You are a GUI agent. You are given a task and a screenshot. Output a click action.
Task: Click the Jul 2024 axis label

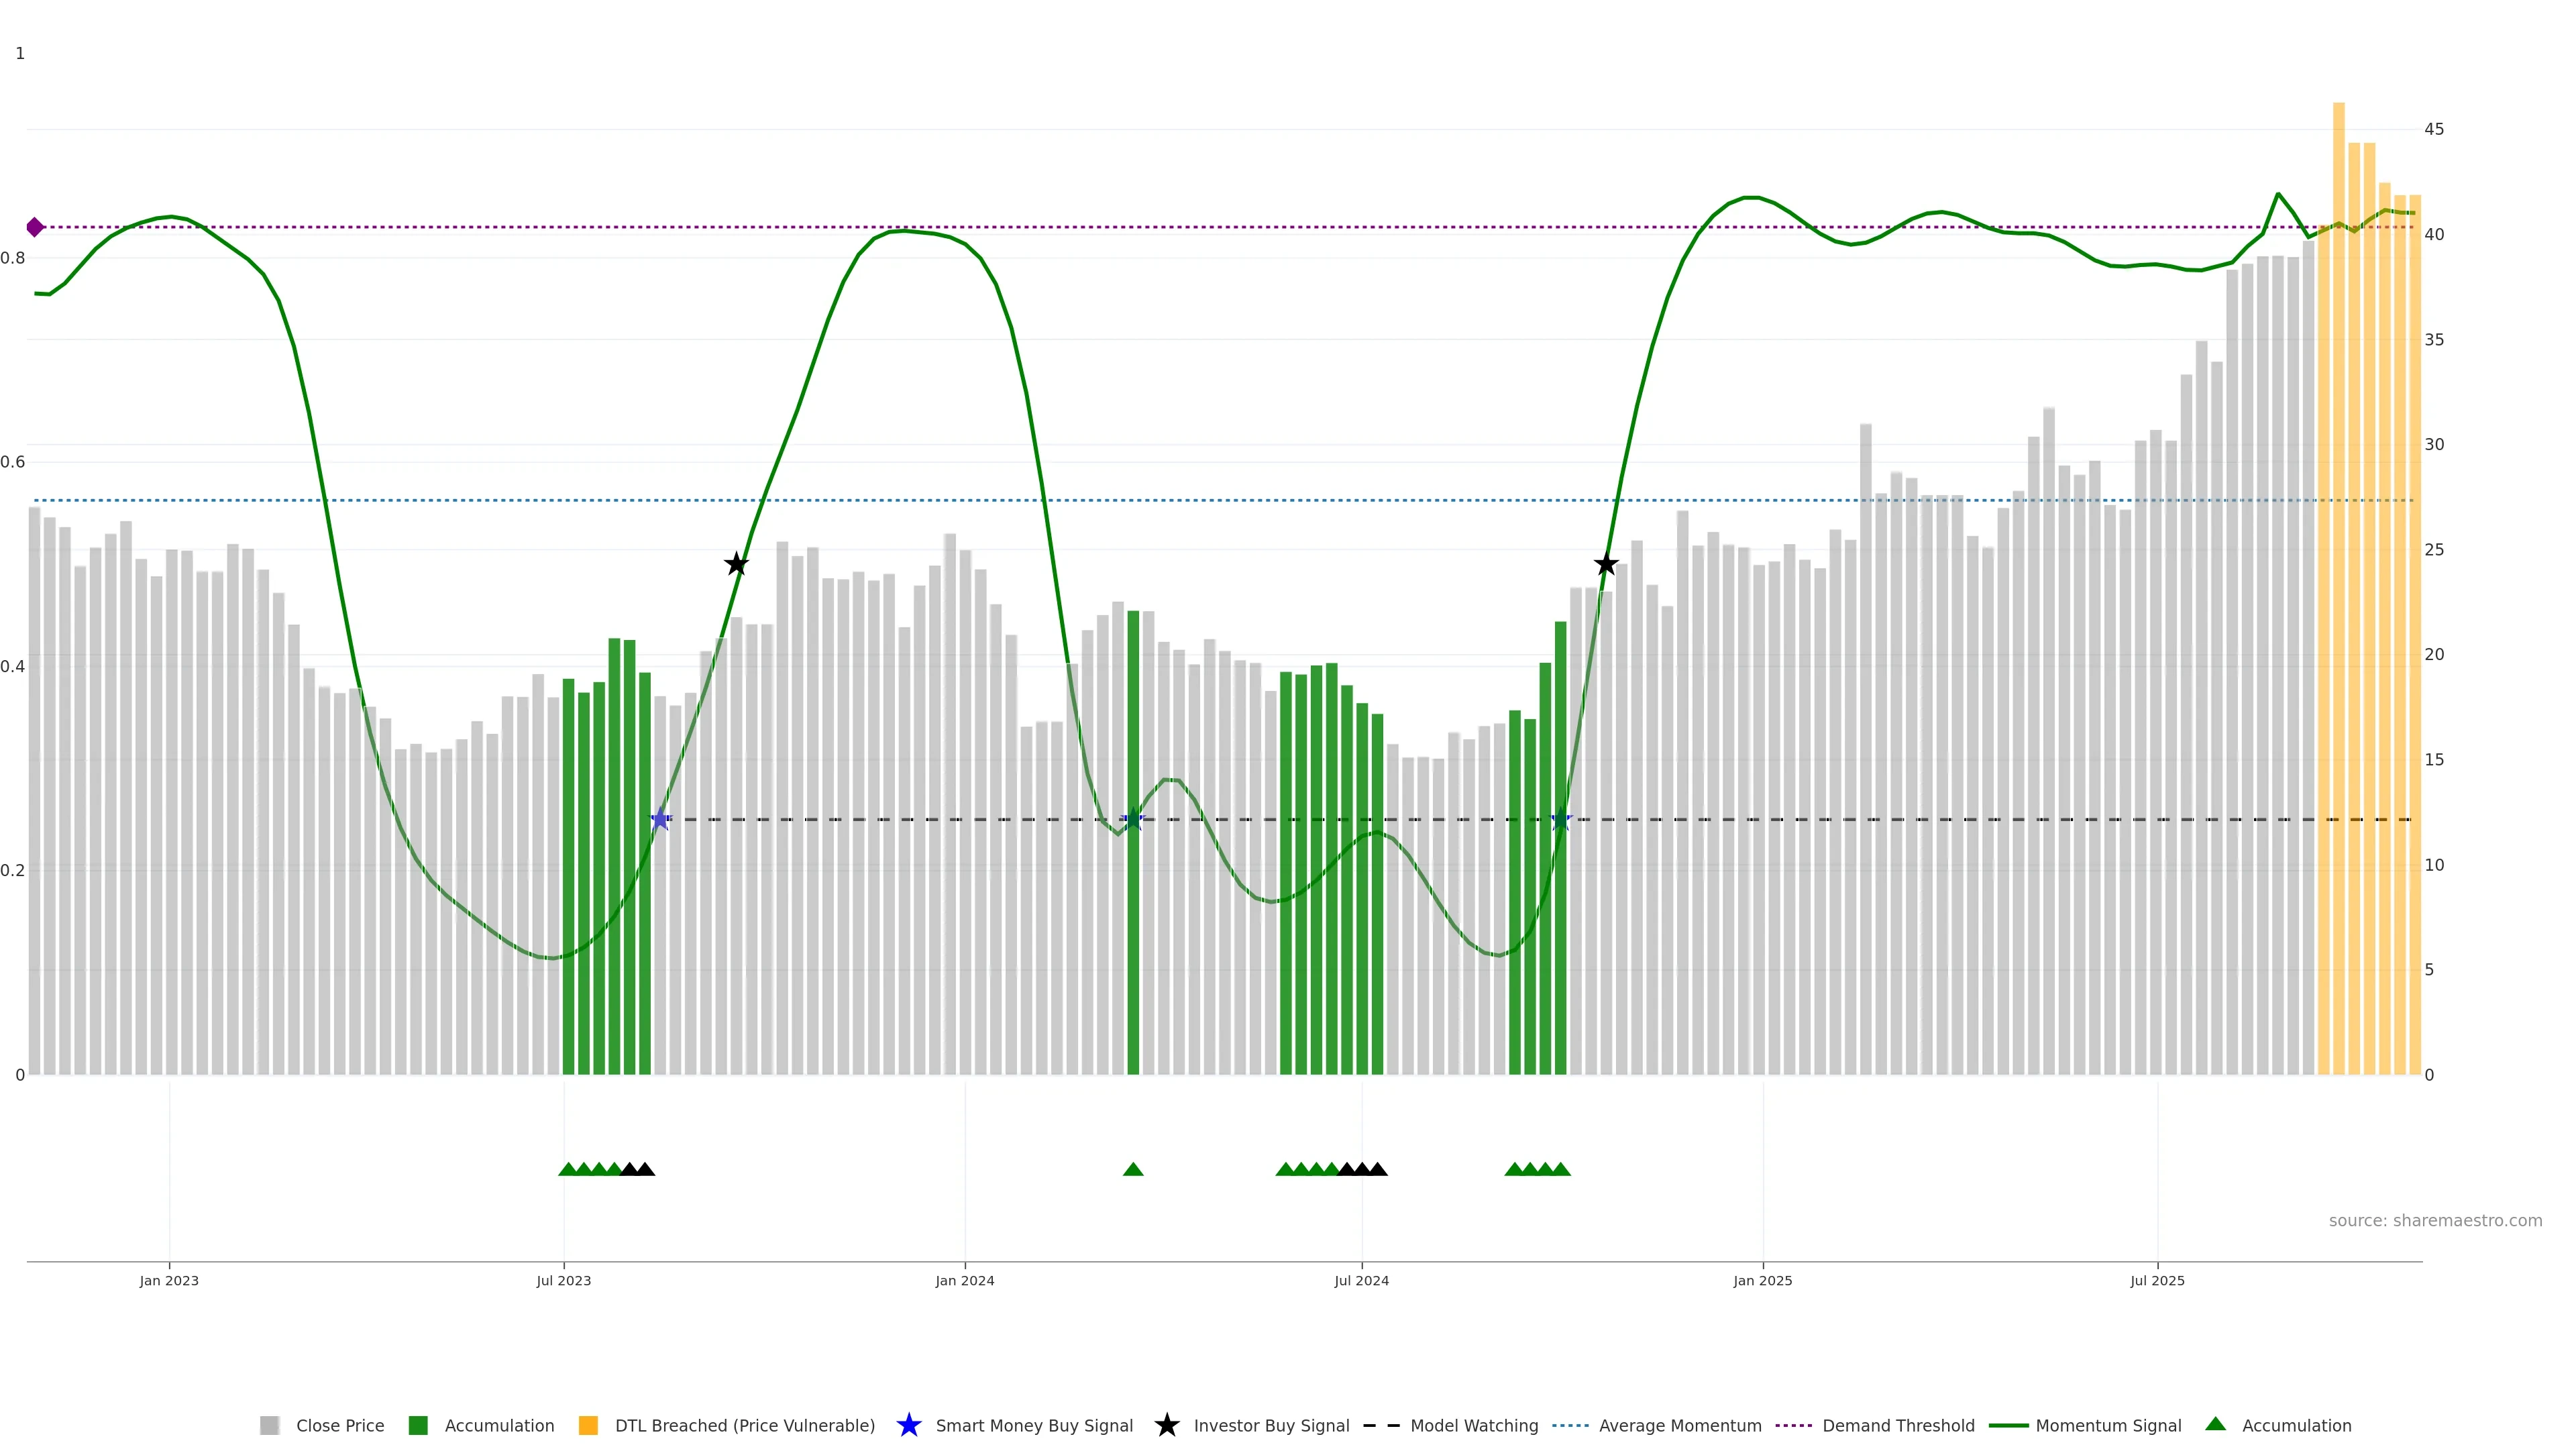click(1361, 1281)
